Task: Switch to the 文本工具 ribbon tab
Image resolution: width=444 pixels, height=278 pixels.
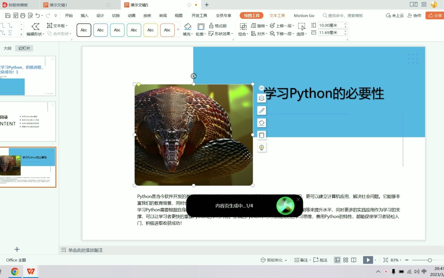Action: (277, 15)
